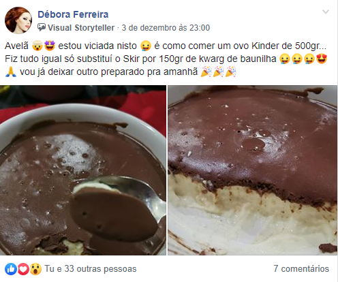
Task: Click the drooling emoji after viciada nisto
Action: [x=146, y=46]
